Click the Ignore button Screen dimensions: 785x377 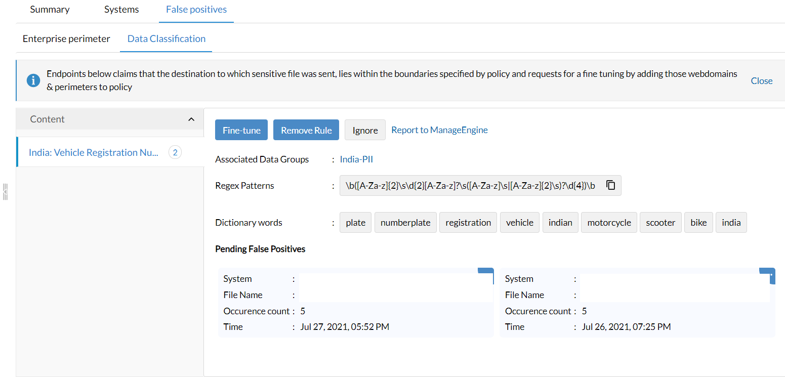click(365, 130)
